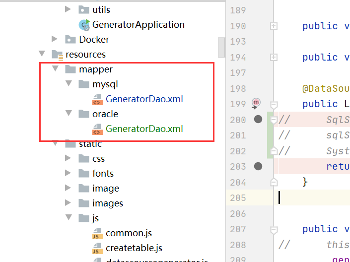
Task: Click the utils package folder icon
Action: click(84, 10)
